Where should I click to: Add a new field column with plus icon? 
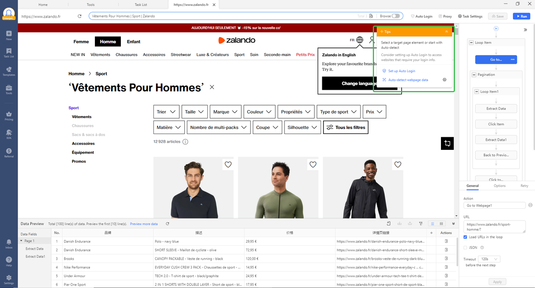pyautogui.click(x=431, y=233)
